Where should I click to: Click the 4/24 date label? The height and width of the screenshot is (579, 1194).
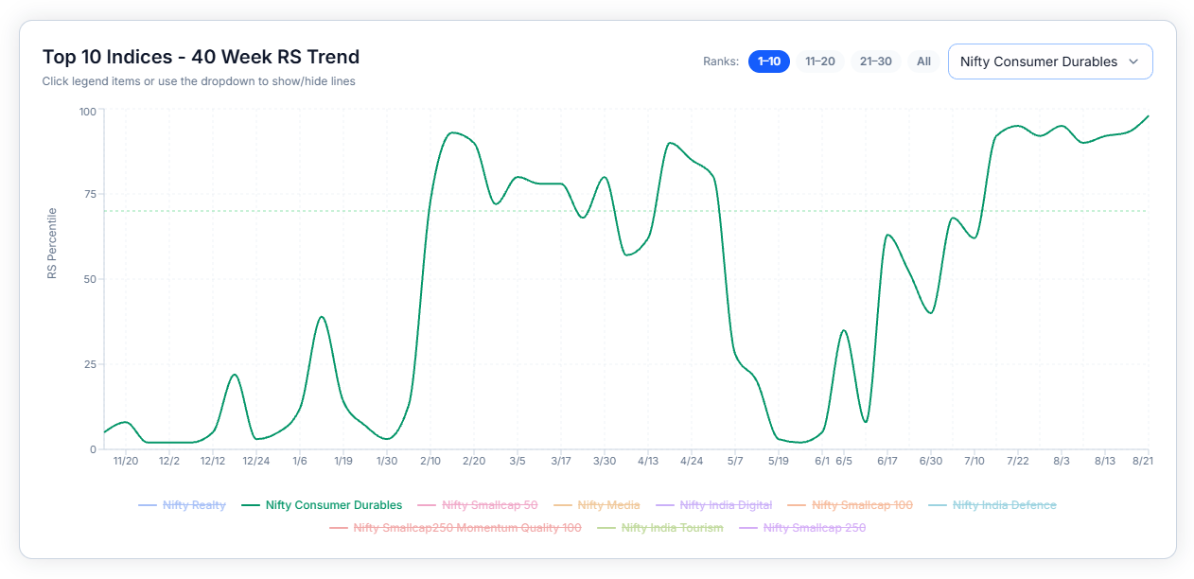[692, 461]
